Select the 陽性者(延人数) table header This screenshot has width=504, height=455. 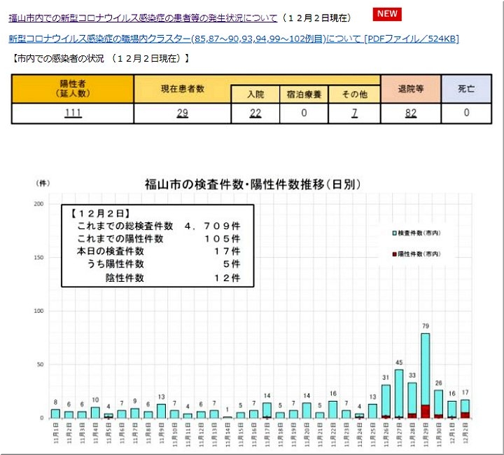pos(73,88)
